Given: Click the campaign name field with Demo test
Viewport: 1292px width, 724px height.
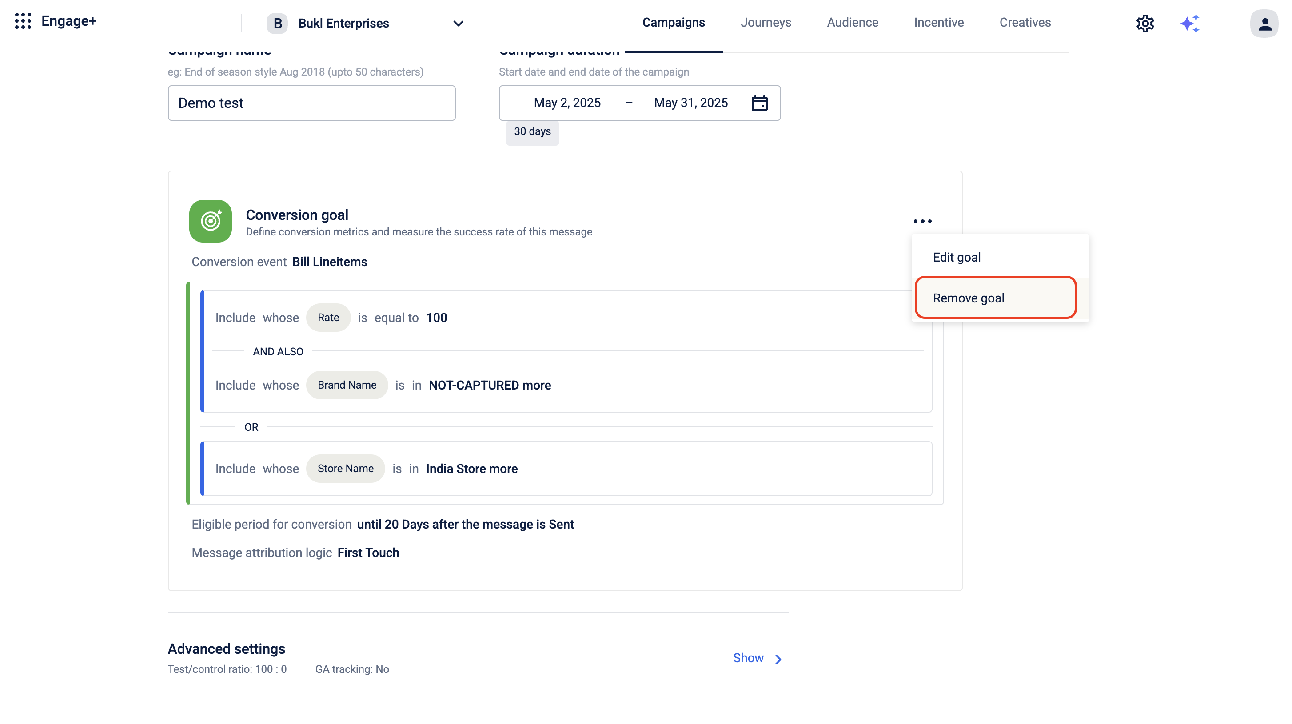Looking at the screenshot, I should [311, 103].
